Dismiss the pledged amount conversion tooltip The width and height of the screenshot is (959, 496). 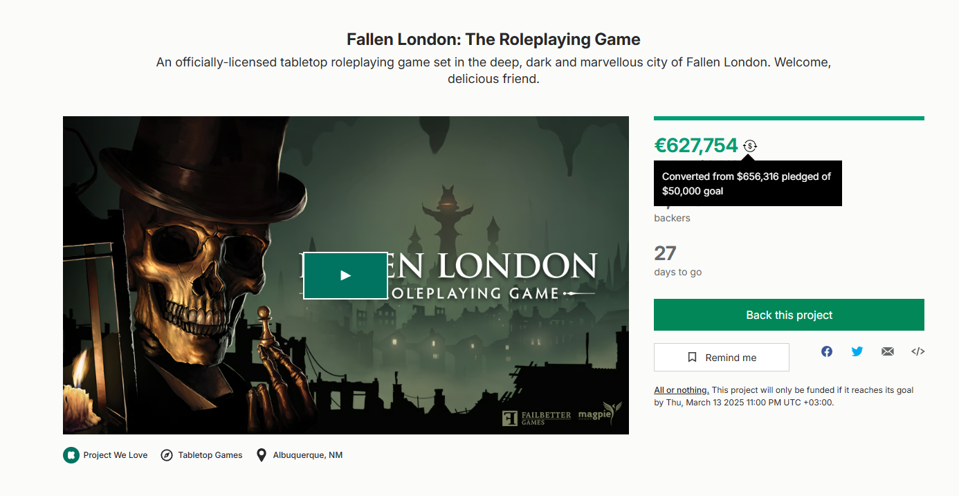tap(747, 183)
